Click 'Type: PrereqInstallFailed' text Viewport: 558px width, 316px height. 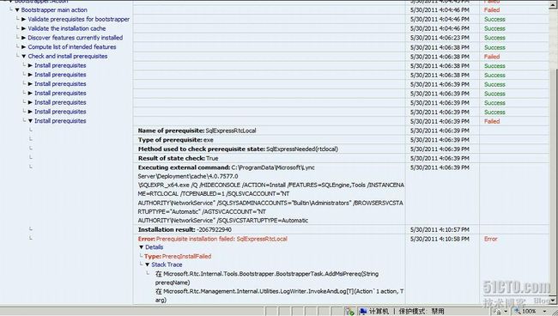tap(178, 256)
